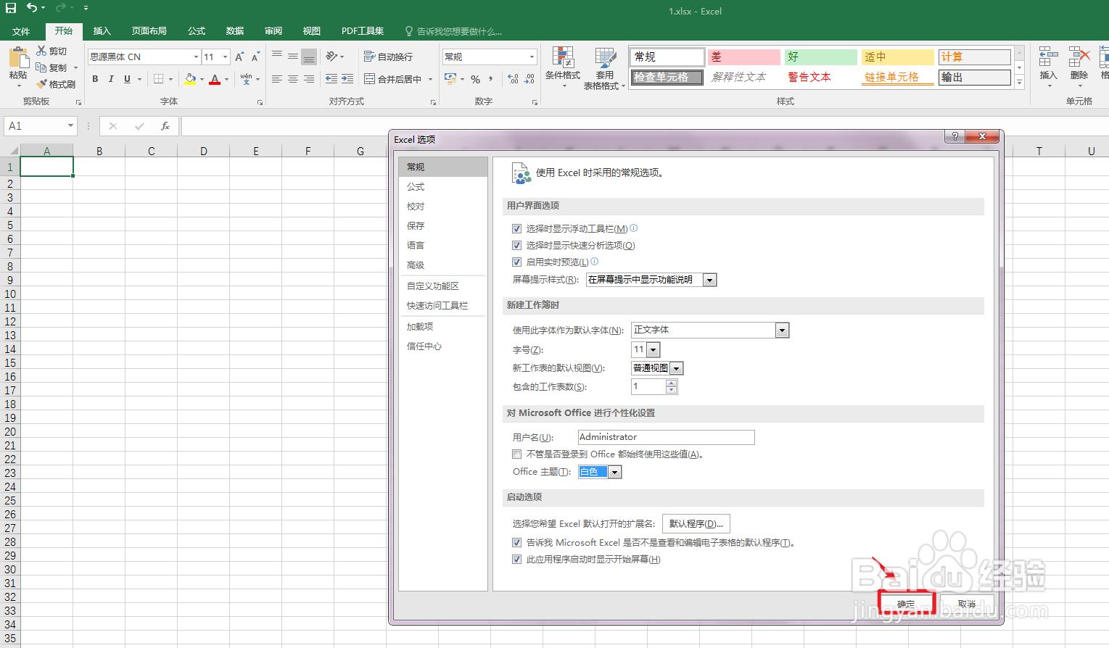This screenshot has width=1109, height=648.
Task: Click the 告诉我您想要做什么 search box
Action: 453,31
